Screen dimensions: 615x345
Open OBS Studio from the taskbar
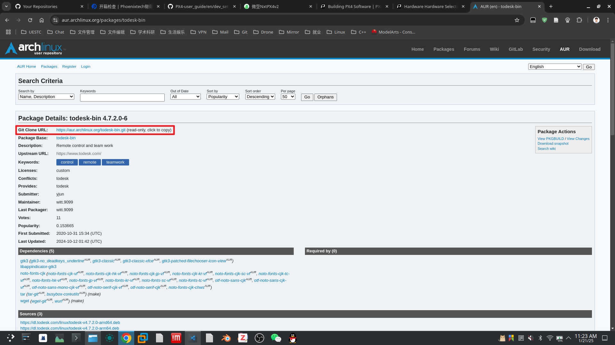(x=259, y=338)
